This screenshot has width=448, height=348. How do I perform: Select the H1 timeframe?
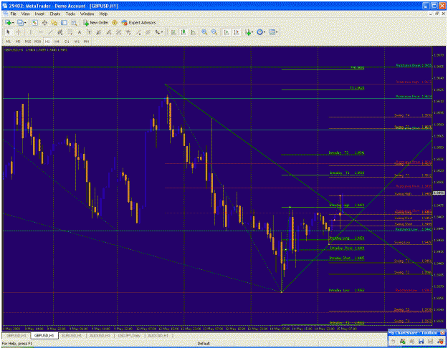[47, 42]
